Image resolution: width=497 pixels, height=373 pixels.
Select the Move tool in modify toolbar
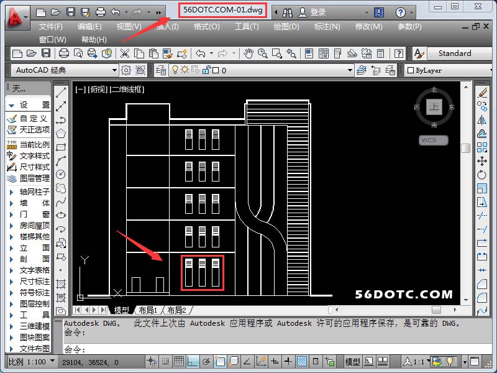[483, 161]
